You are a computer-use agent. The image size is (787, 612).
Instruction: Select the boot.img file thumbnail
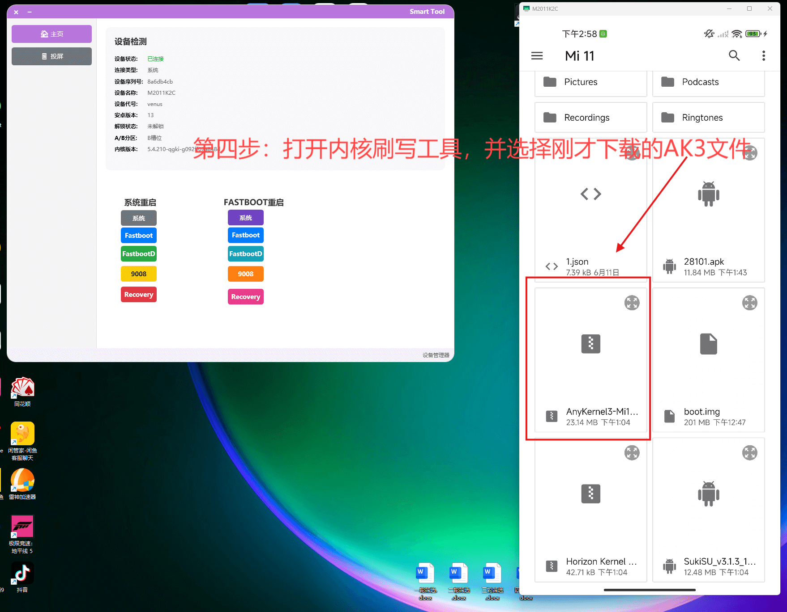pos(708,344)
